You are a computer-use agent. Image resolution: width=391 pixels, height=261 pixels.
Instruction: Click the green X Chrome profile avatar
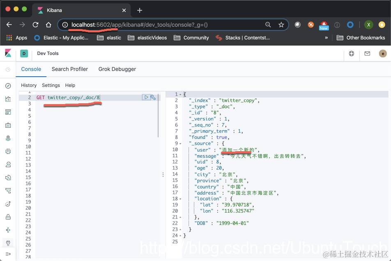click(x=368, y=25)
